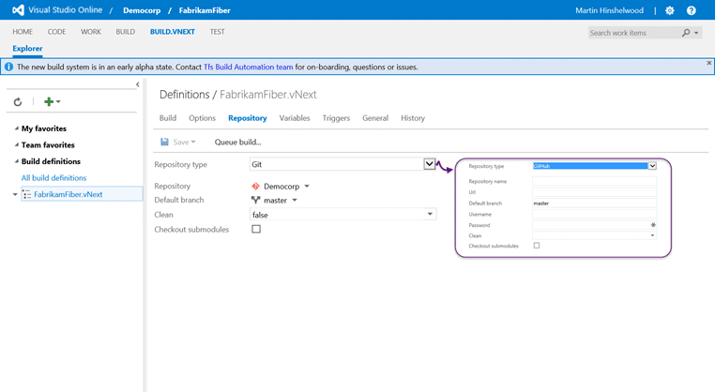Open the settings gear icon
715x392 pixels.
669,10
